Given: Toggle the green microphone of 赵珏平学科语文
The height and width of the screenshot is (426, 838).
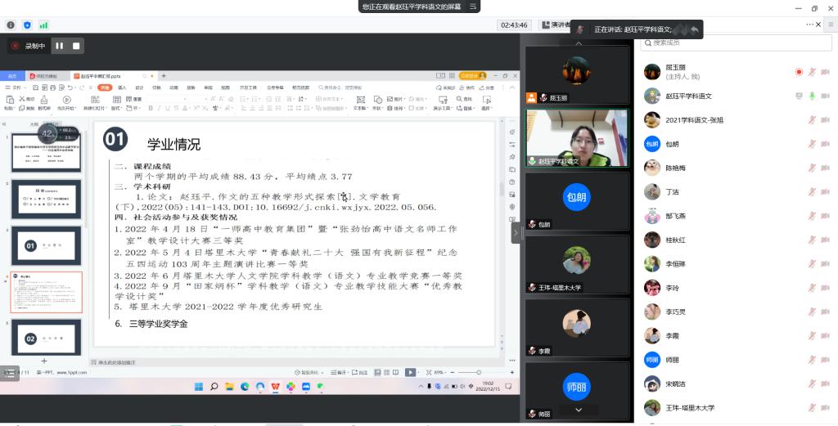Looking at the screenshot, I should (x=812, y=96).
